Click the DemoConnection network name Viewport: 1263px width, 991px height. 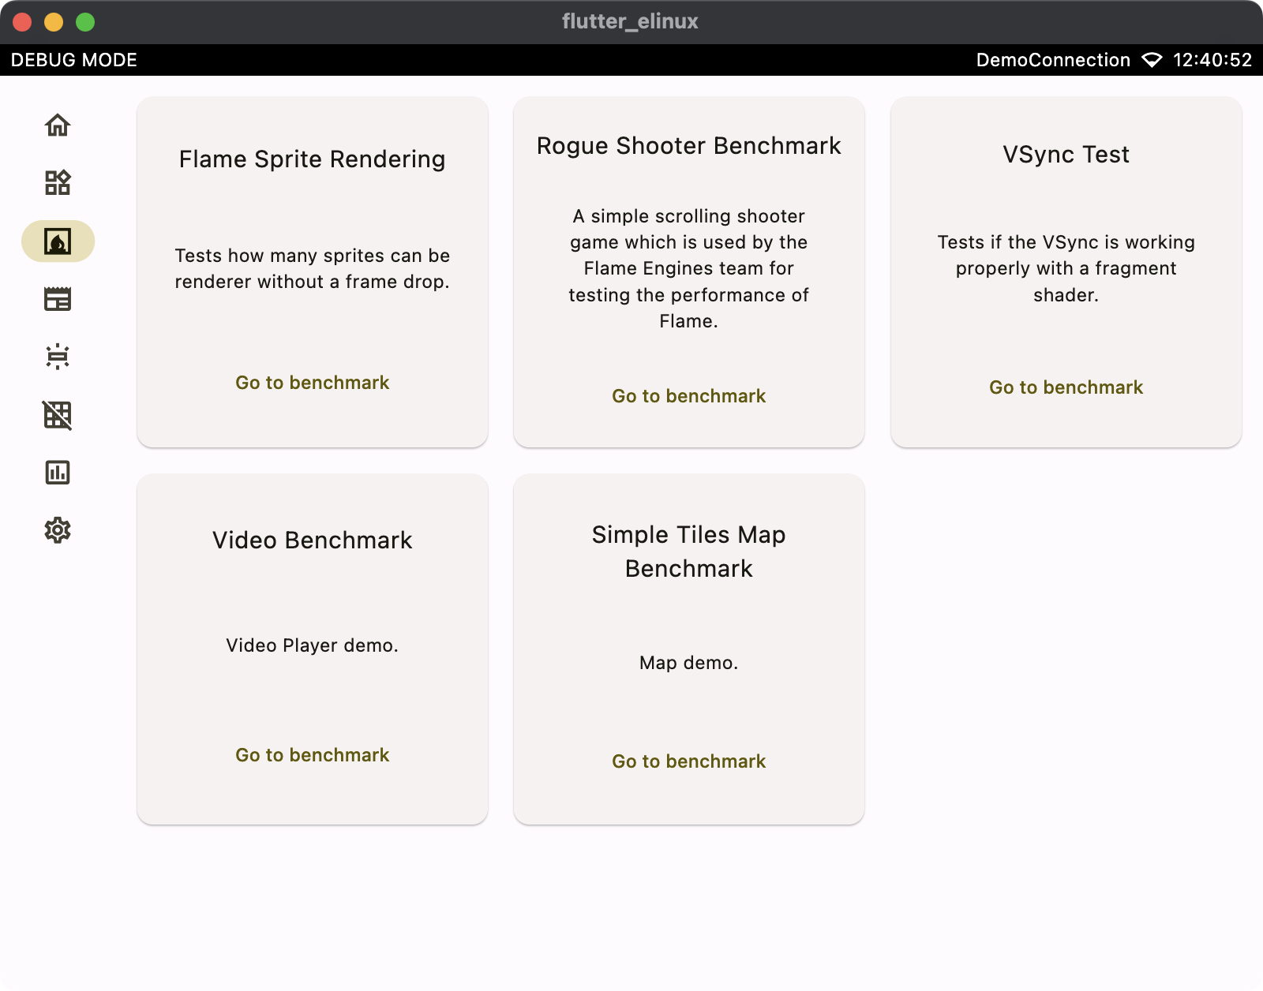(1053, 60)
